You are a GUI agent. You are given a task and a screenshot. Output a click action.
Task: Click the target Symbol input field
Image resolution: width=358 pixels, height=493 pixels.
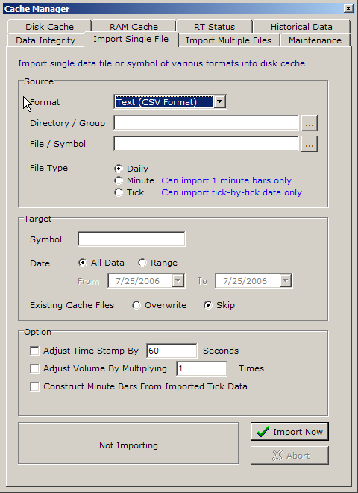coord(131,239)
